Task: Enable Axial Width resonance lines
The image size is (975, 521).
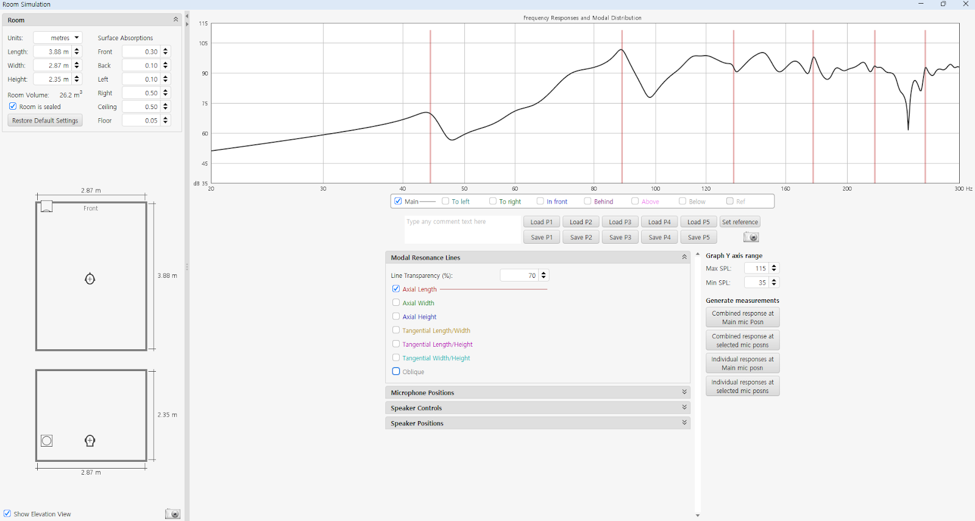Action: 396,302
